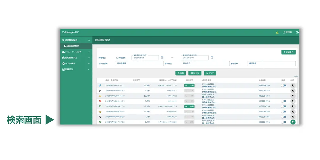Image resolution: width=320 pixels, height=160 pixels.
Task: Open 詳細条件 advanced conditions button
Action: 288,52
